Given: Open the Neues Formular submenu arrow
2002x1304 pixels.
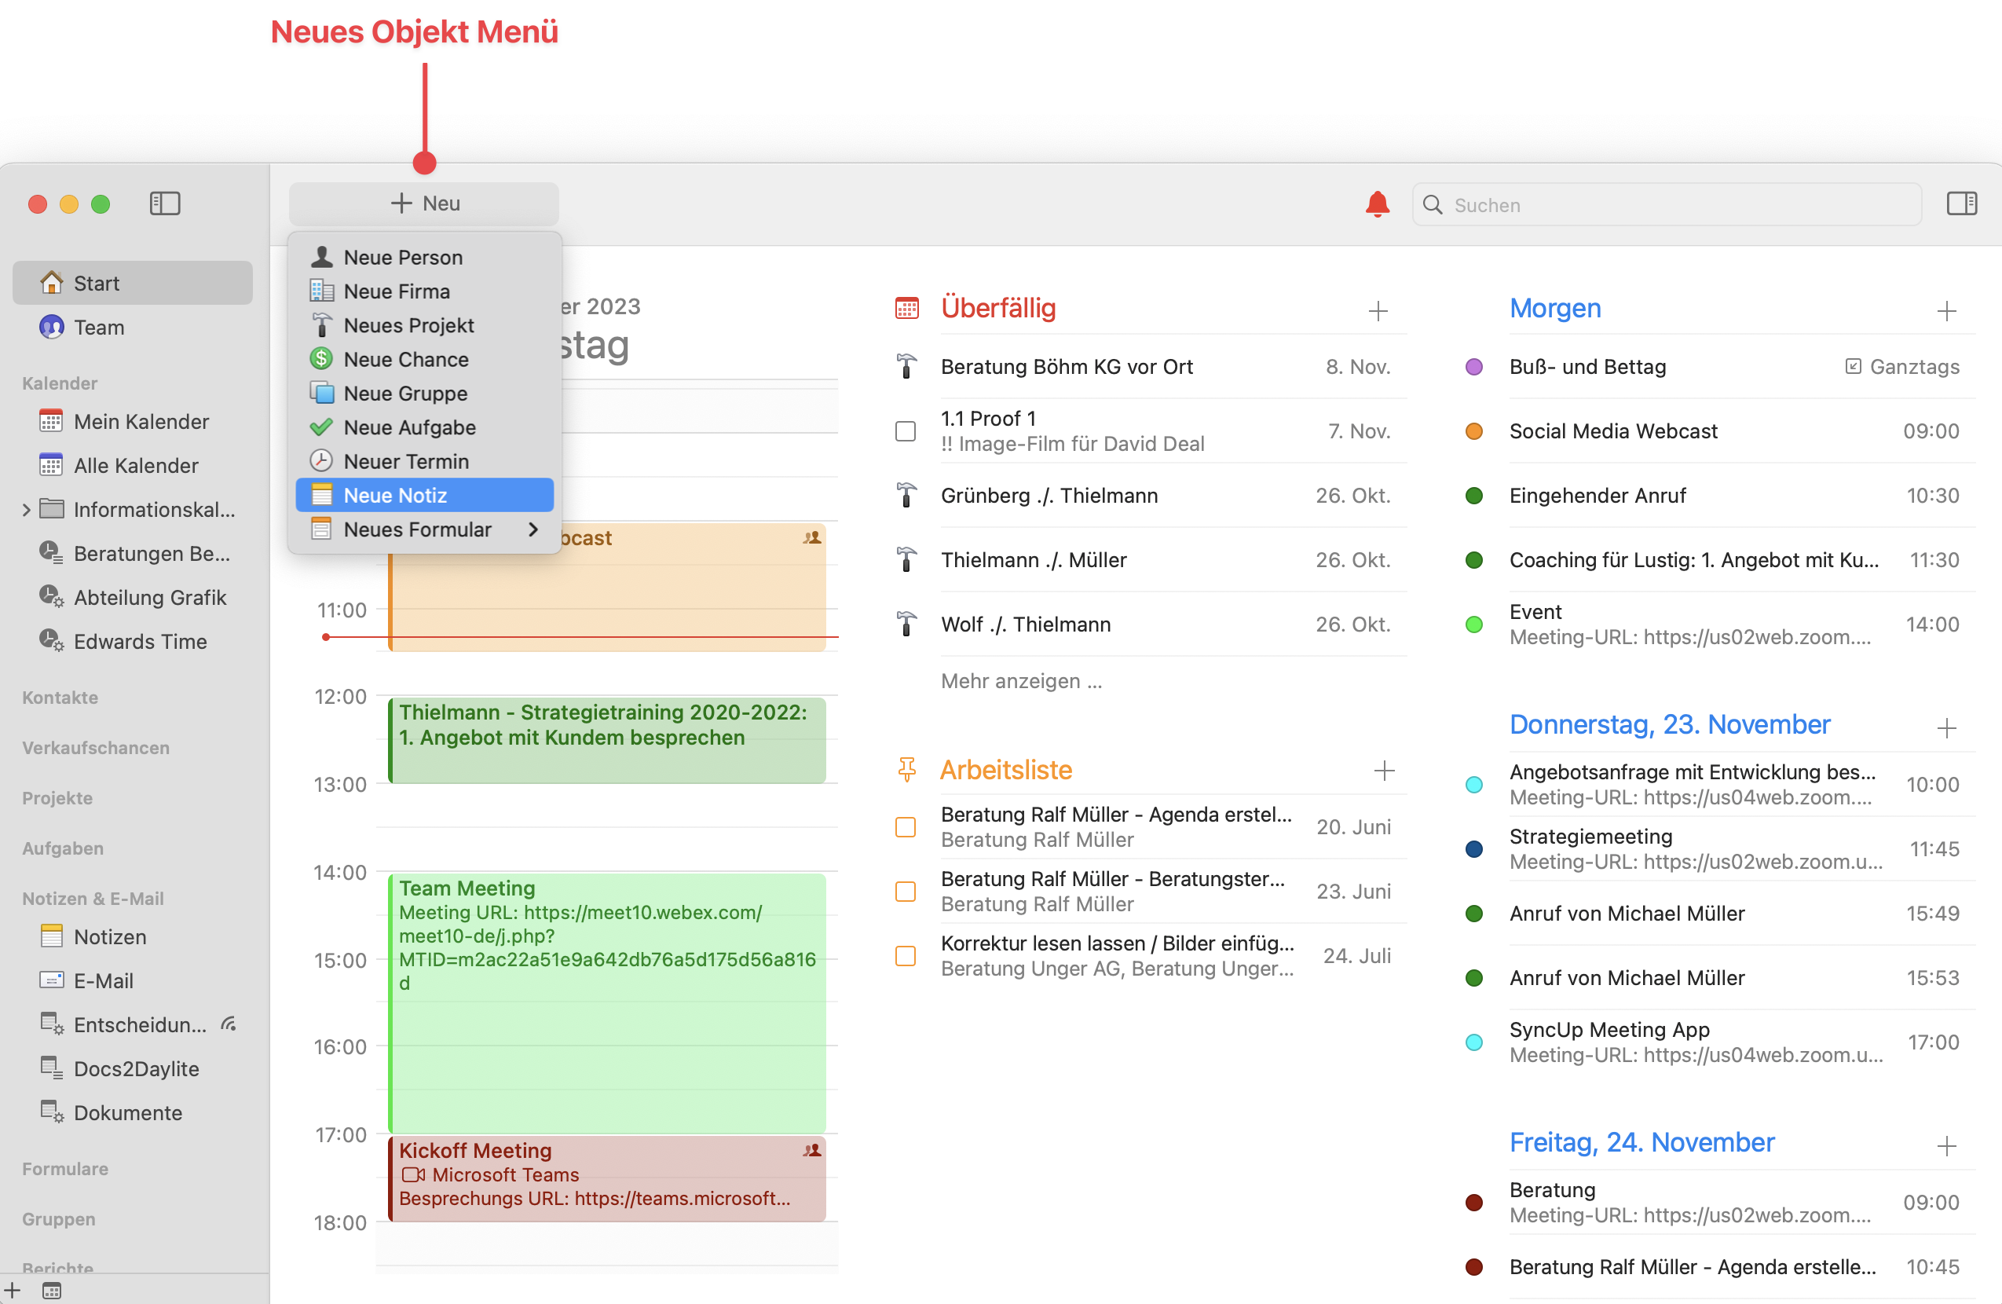Looking at the screenshot, I should click(533, 529).
